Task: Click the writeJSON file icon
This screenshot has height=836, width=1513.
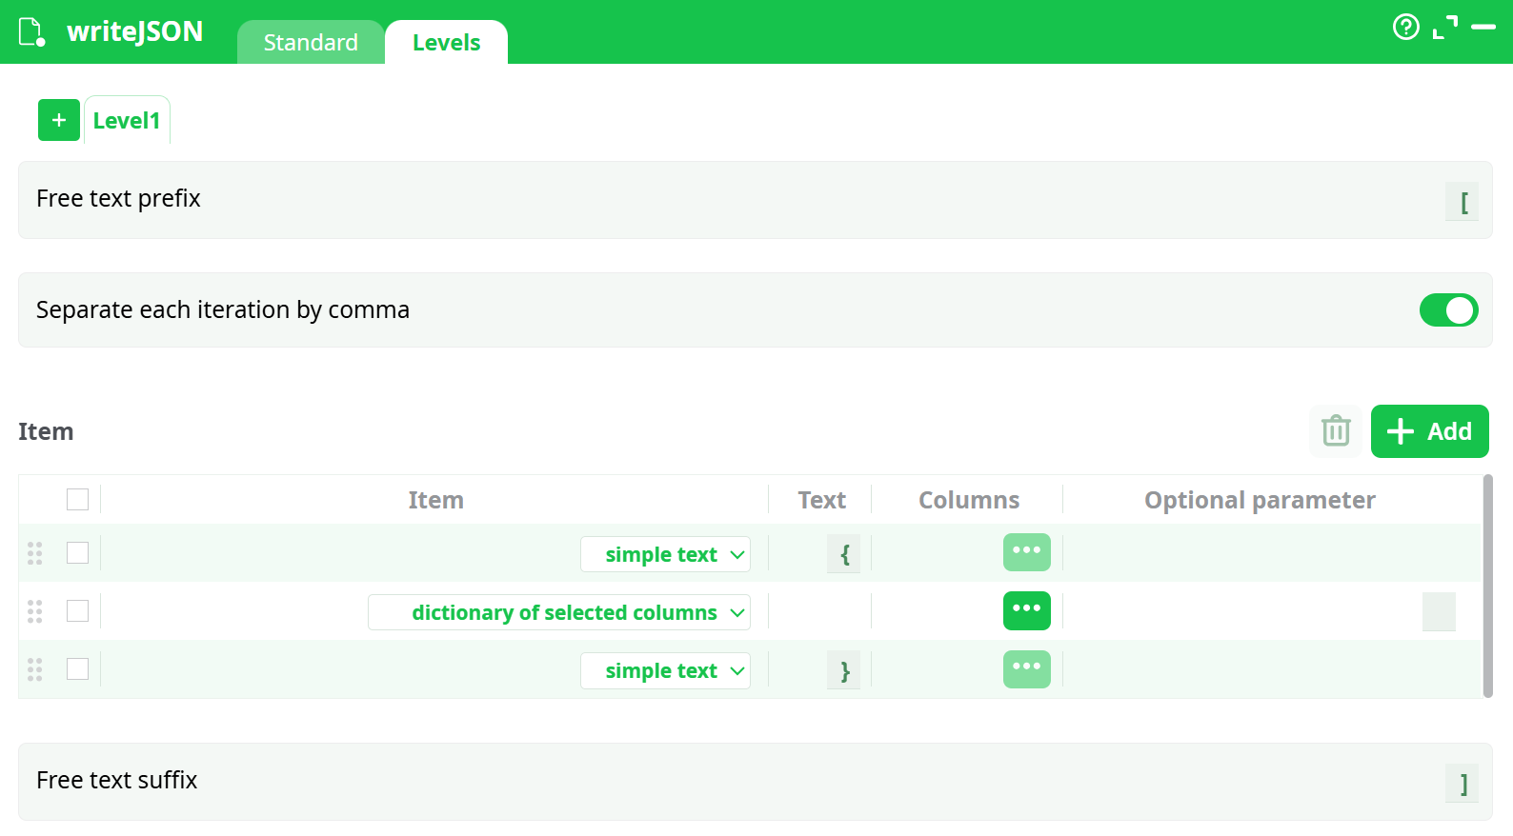Action: pos(31,31)
